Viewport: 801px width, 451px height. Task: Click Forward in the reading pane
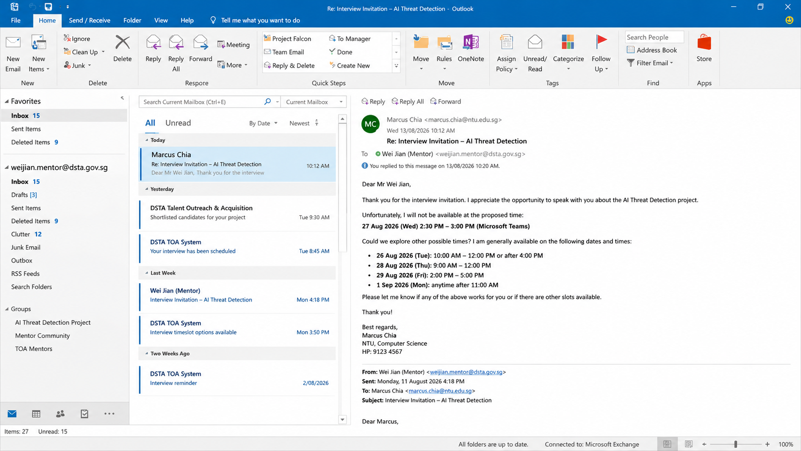446,102
